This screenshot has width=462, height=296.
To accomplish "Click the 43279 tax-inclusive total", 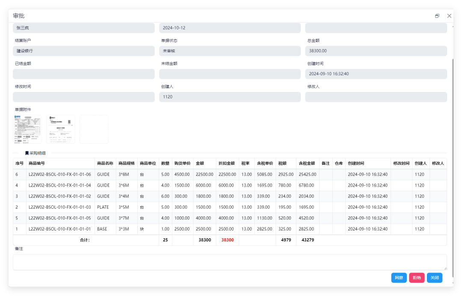I will pos(308,240).
